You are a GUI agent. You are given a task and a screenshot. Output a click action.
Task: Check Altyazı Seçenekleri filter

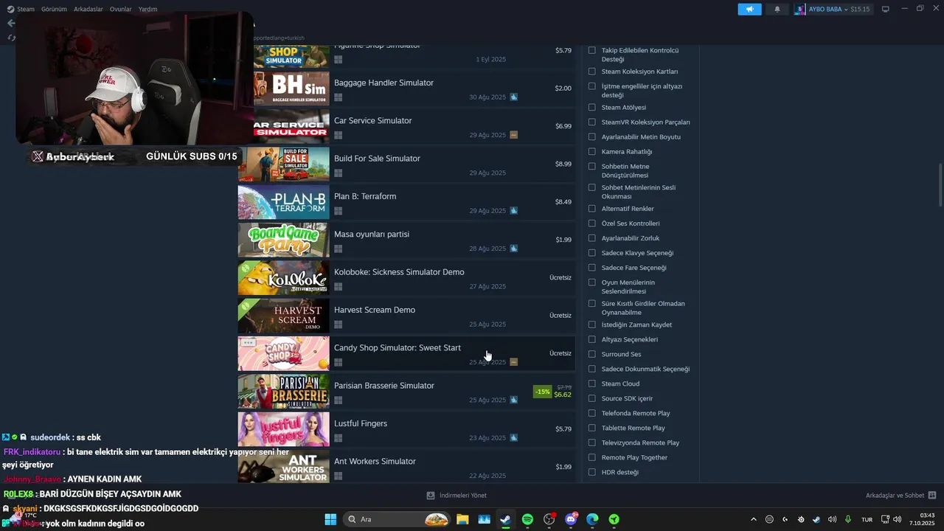pos(591,339)
